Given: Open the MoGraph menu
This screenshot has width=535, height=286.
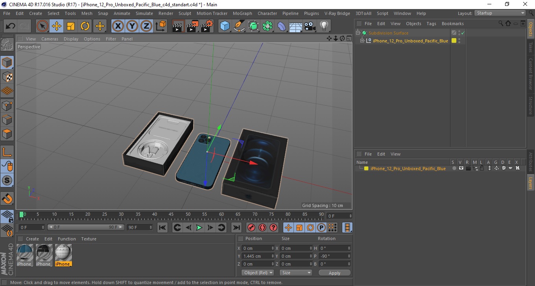Looking at the screenshot, I should pyautogui.click(x=242, y=13).
